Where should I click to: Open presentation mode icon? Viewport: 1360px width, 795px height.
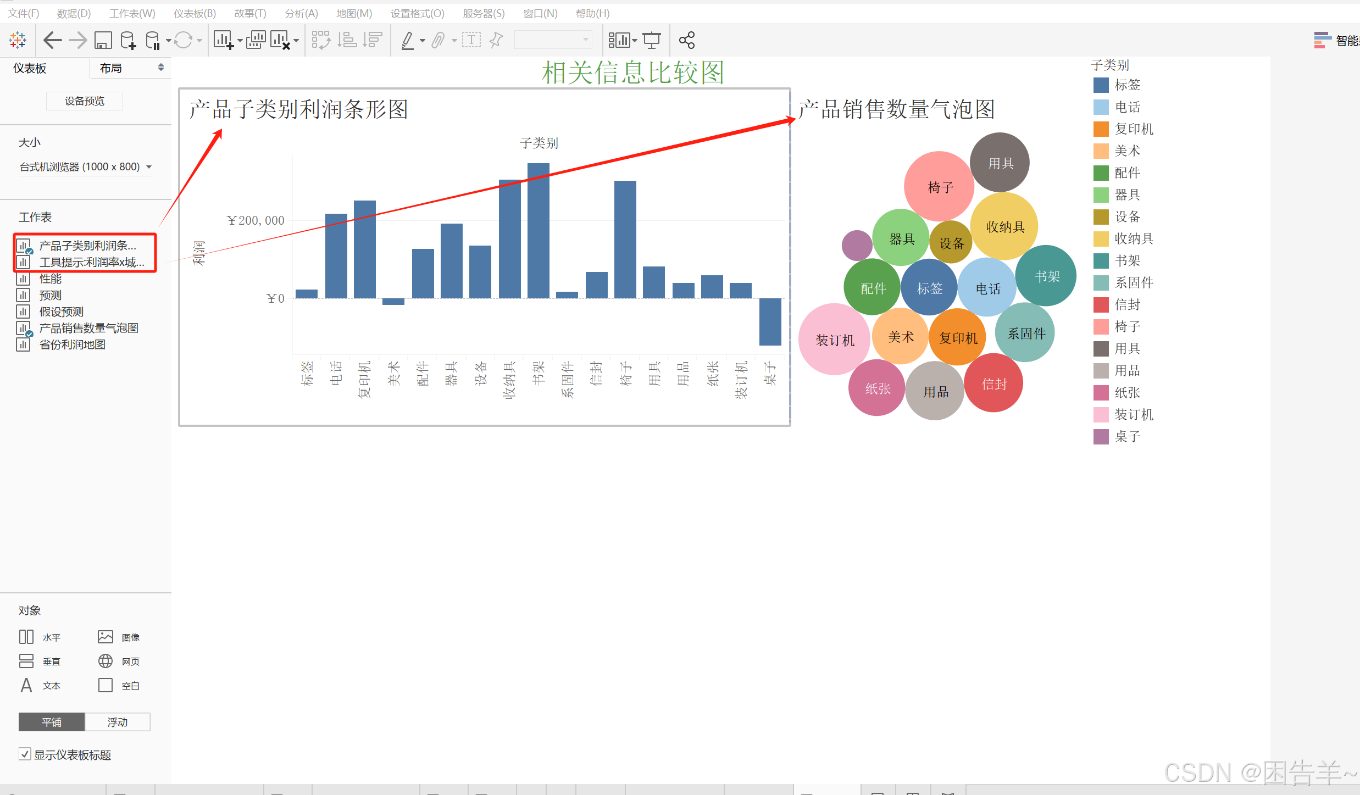pyautogui.click(x=652, y=40)
